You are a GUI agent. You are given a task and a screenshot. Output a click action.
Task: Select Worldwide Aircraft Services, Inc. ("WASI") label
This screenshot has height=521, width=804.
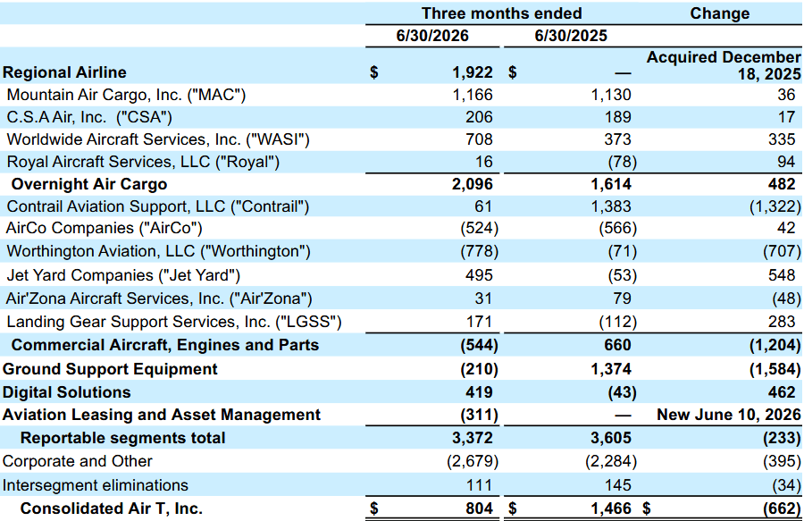click(x=158, y=139)
